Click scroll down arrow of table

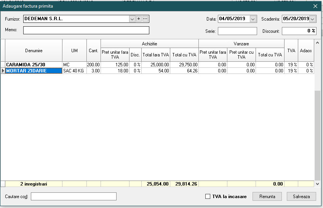point(317,184)
